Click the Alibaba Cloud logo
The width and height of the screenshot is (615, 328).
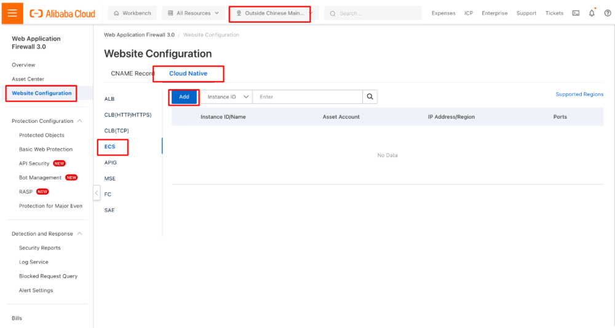point(62,14)
